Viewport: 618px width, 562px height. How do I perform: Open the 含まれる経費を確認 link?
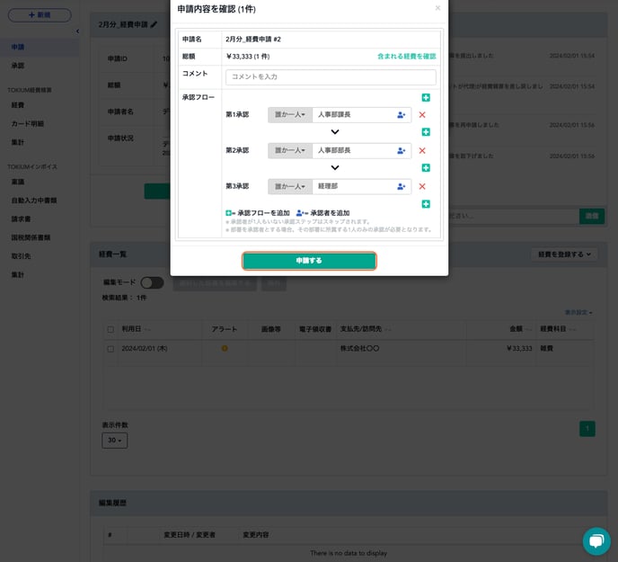[406, 57]
